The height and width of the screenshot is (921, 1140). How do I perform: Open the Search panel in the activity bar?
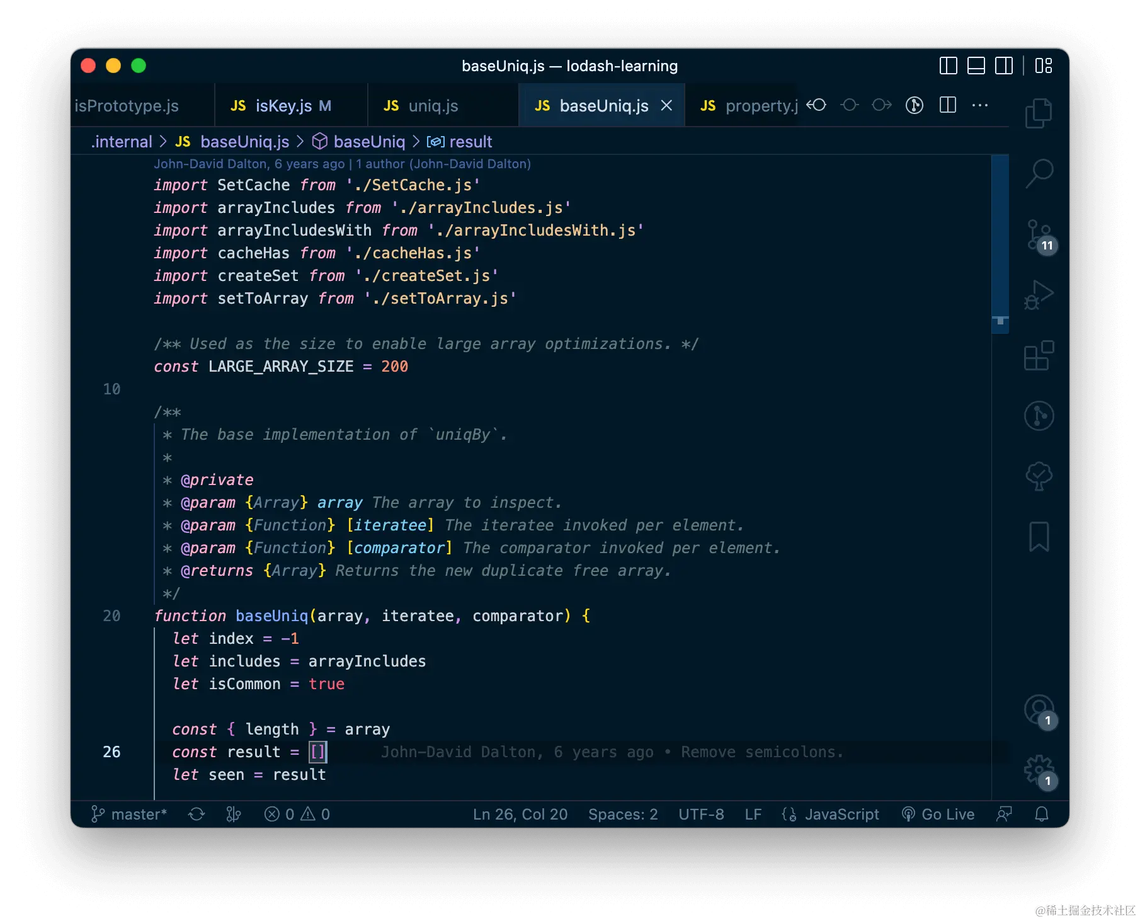1039,174
